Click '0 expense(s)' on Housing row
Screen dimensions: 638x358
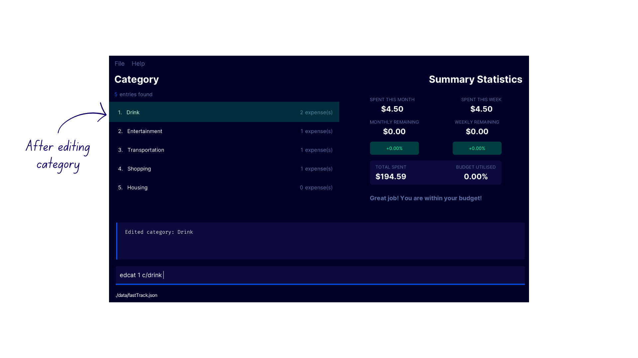click(x=316, y=188)
